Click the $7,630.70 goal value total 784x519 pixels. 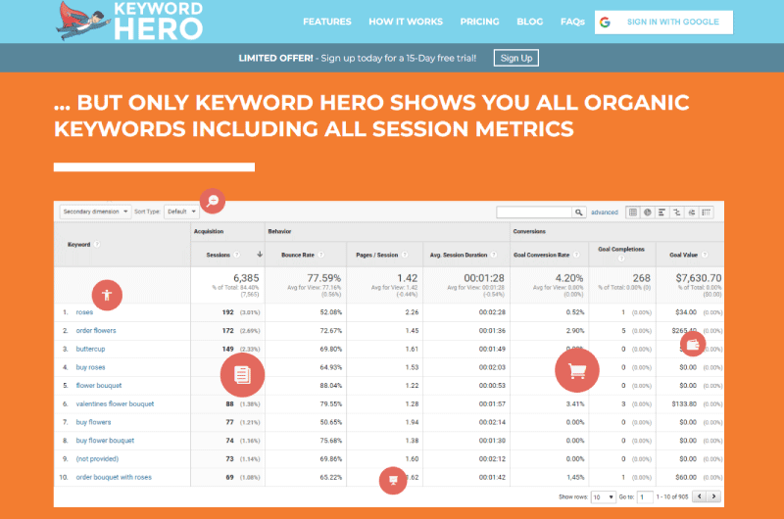(x=699, y=278)
